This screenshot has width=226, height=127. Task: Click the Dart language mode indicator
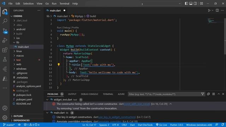coord(132,125)
